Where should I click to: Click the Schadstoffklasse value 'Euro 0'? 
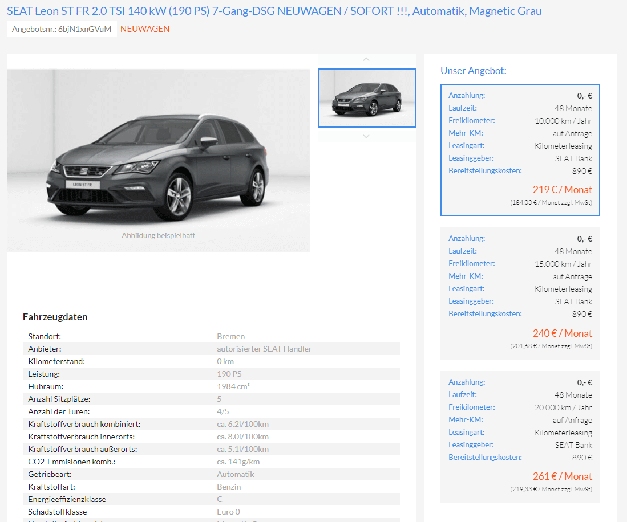(x=228, y=512)
